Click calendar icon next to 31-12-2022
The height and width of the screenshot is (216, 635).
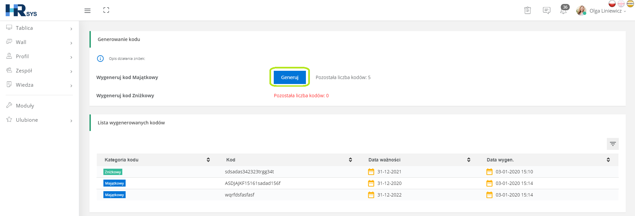pyautogui.click(x=371, y=195)
